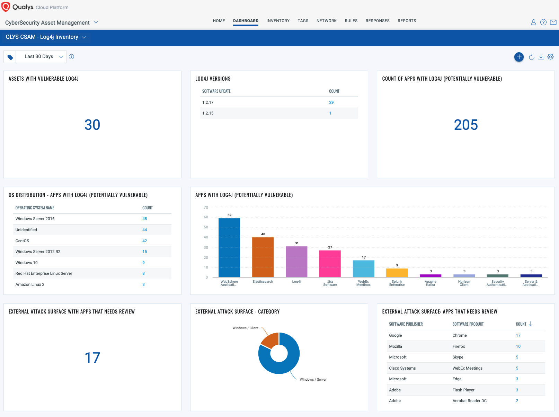The height and width of the screenshot is (417, 559).
Task: Click the SOFTWARE PRODUCT column header
Action: (468, 324)
